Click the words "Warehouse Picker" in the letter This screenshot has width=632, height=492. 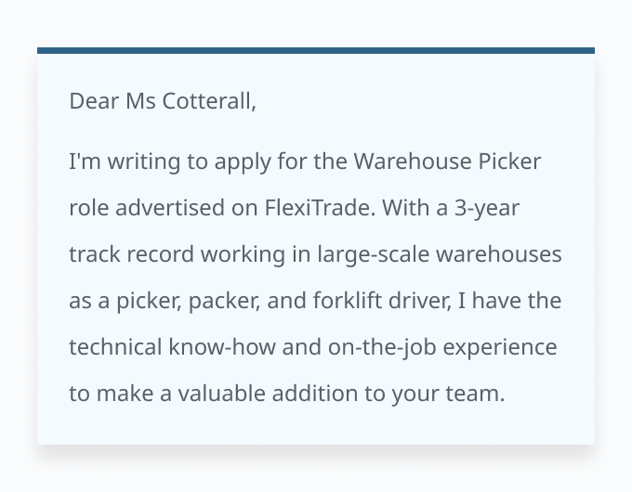[447, 162]
